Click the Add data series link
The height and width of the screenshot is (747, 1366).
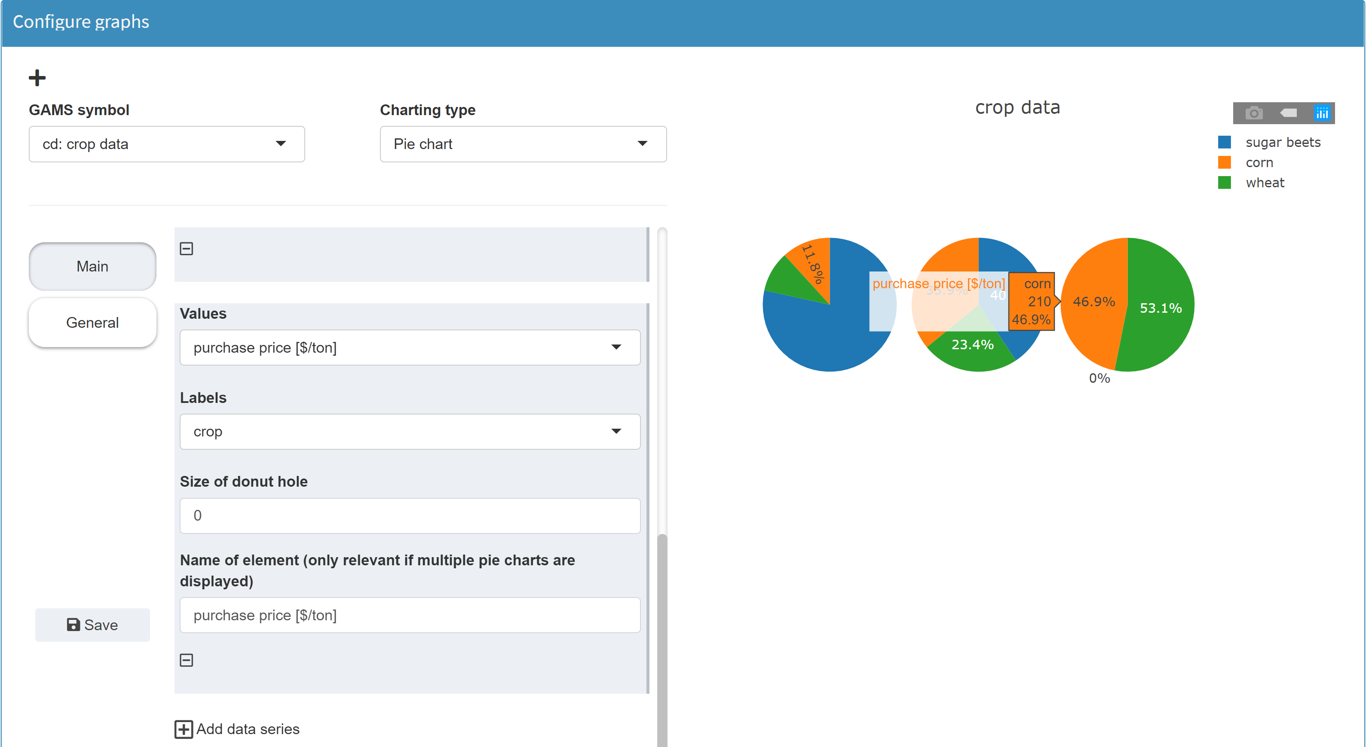coord(247,729)
